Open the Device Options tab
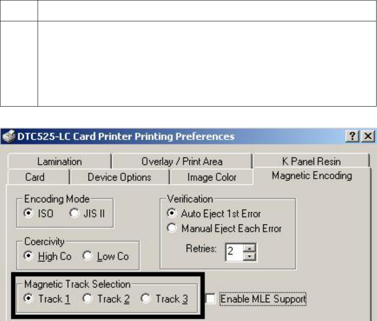Screen dimensions: 377x321 120,177
